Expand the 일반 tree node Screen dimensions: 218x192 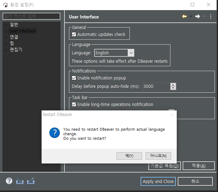pyautogui.click(x=6, y=25)
